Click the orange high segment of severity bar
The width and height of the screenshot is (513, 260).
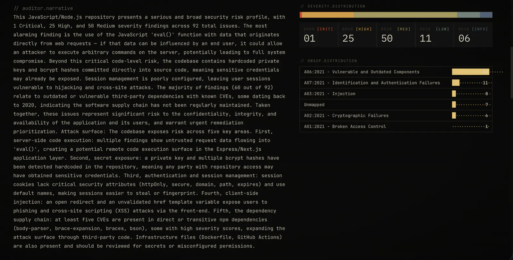328,15
